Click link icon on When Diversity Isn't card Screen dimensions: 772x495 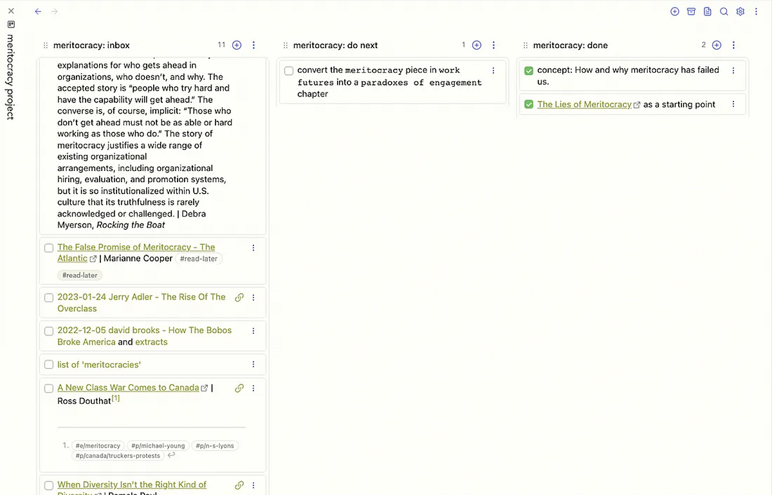(239, 485)
